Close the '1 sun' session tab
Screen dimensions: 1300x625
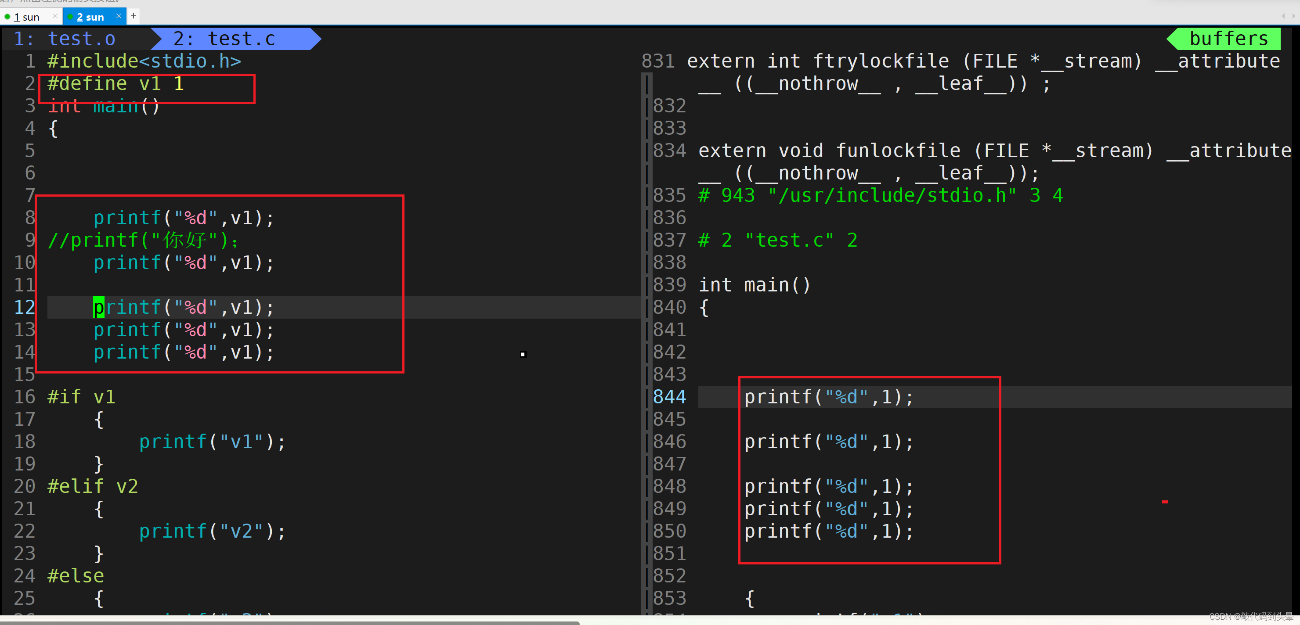pyautogui.click(x=55, y=16)
